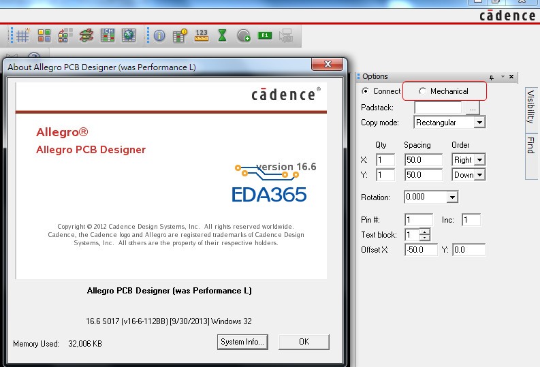Screen dimensions: 540x367
Task: Click the grid toggle toolbar icon
Action: pos(22,35)
